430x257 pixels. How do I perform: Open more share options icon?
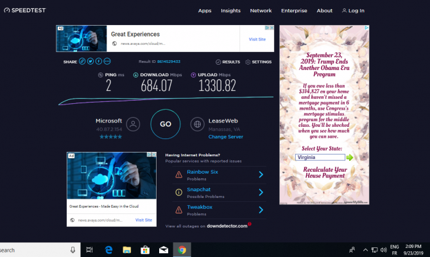point(107,62)
